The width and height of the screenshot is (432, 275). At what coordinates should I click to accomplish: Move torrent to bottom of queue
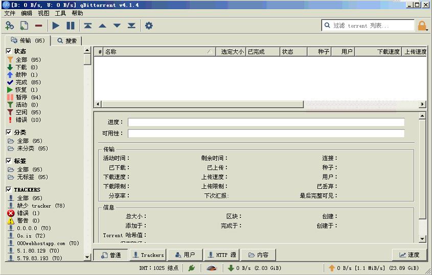[x=131, y=26]
